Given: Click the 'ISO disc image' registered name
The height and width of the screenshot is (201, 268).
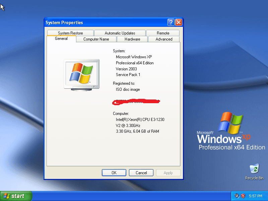Looking at the screenshot, I should point(128,89).
